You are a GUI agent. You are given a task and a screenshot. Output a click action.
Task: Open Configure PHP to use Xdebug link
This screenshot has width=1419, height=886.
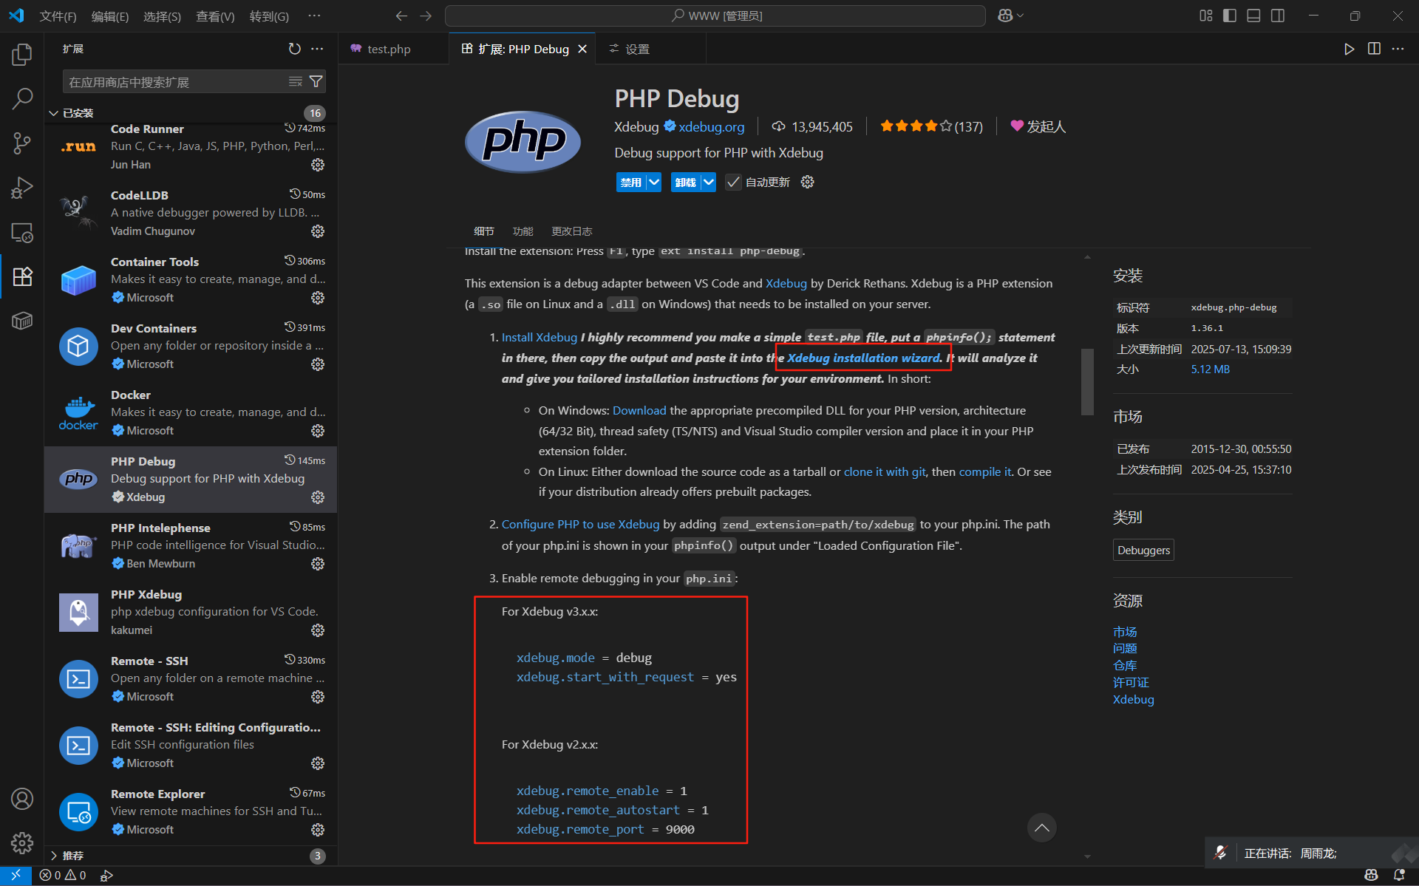(x=580, y=524)
